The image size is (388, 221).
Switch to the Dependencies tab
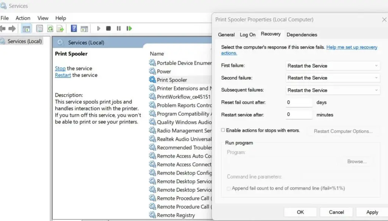[x=302, y=34]
